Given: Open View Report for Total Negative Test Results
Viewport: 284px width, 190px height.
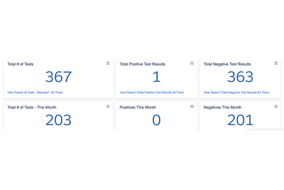Looking at the screenshot, I should (236, 92).
